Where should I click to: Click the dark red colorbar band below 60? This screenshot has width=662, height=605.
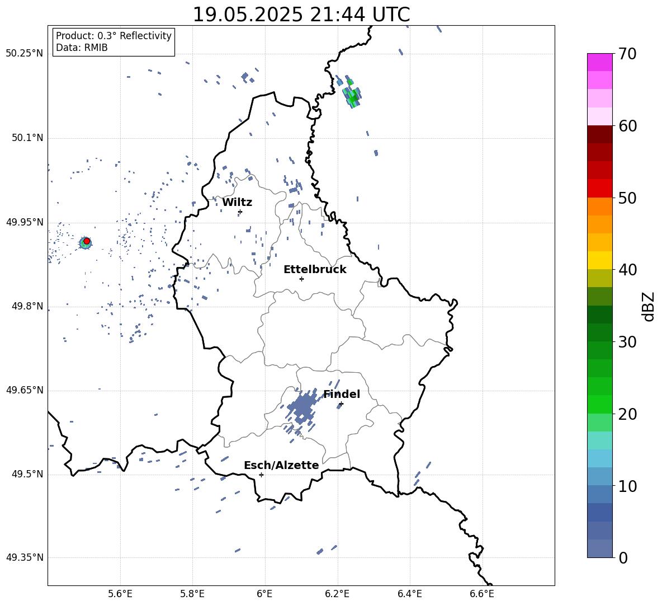pyautogui.click(x=599, y=134)
